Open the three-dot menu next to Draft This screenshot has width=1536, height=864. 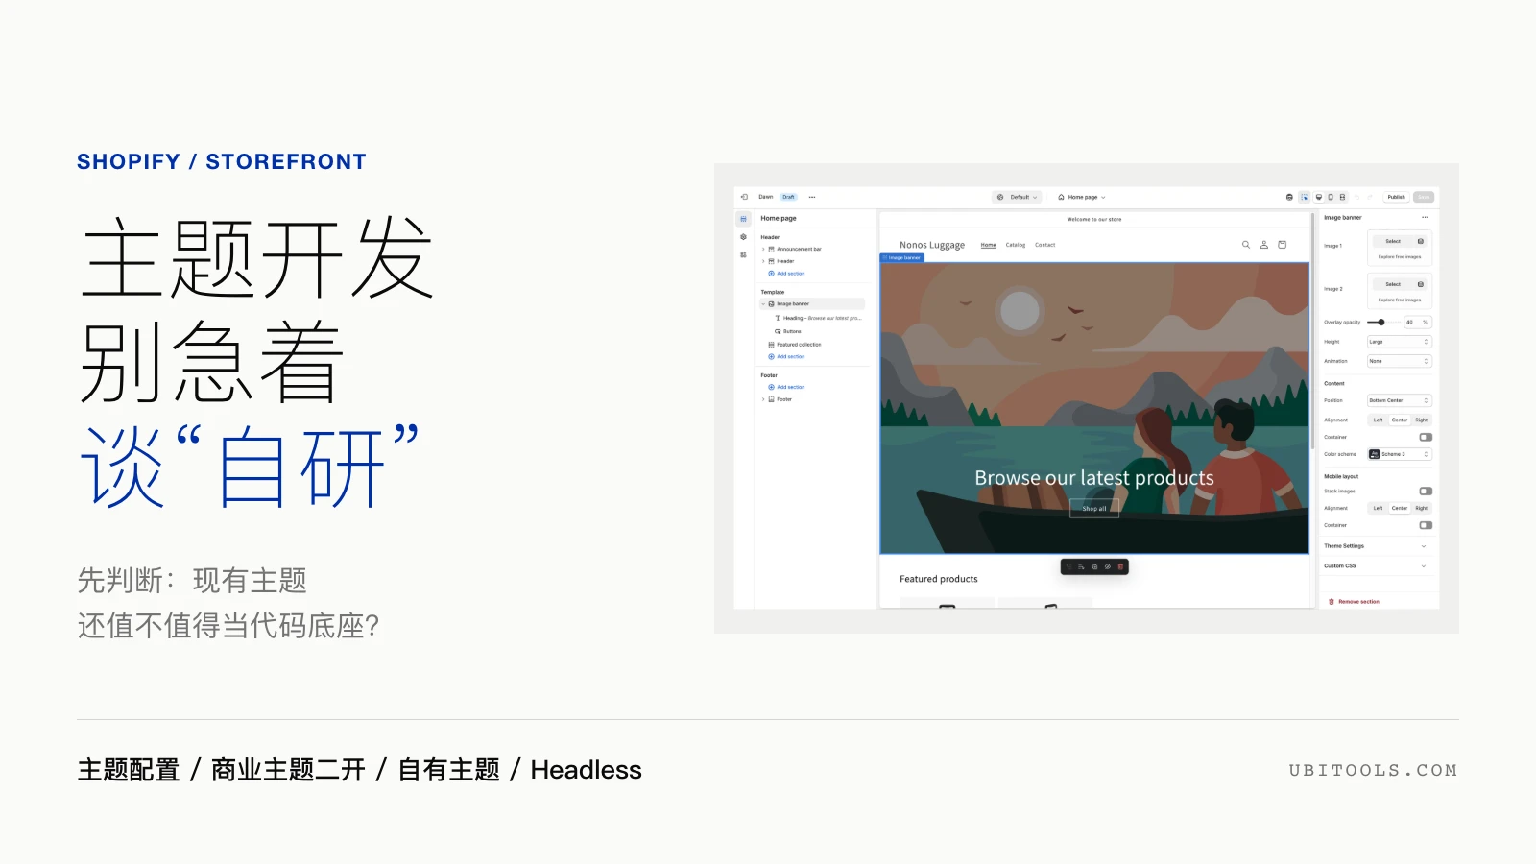coord(812,197)
